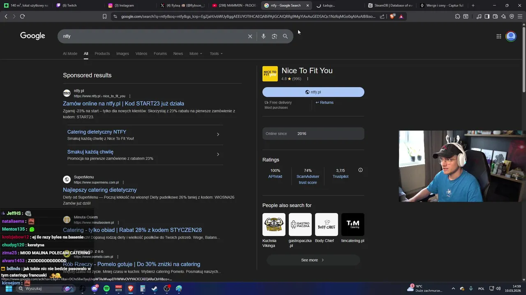Open the extensions puzzle icon
The width and height of the screenshot is (526, 295).
[457, 16]
